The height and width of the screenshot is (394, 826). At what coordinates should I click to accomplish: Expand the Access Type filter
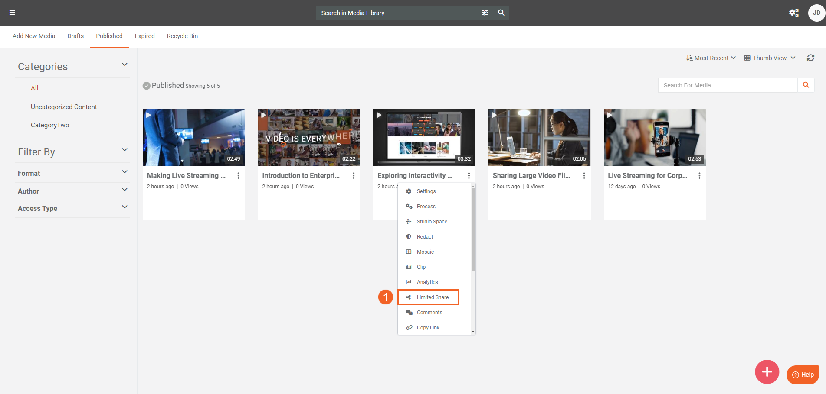pyautogui.click(x=125, y=207)
